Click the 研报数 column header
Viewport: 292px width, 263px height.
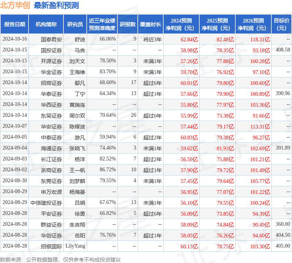click(x=128, y=24)
